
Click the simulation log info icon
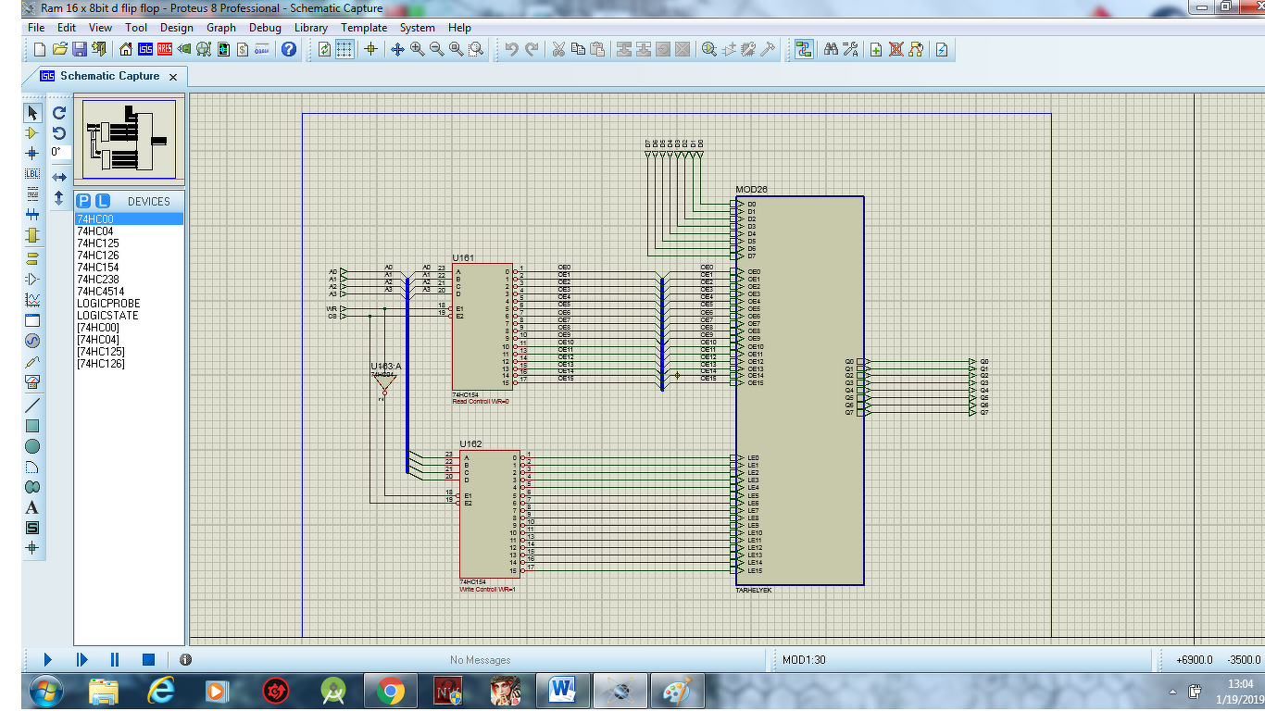click(185, 660)
